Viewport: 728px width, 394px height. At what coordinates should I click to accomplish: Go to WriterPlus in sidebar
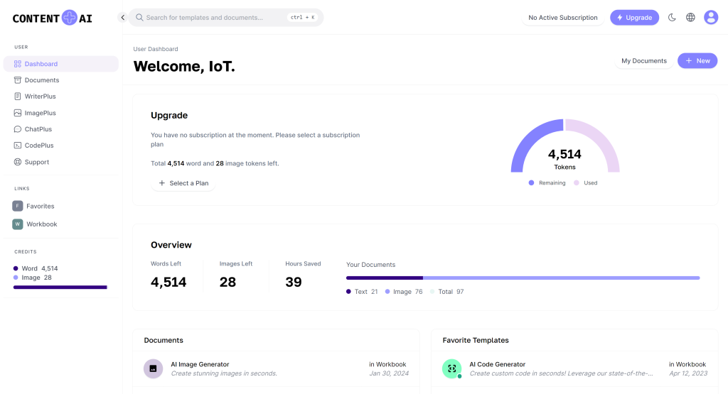point(40,97)
